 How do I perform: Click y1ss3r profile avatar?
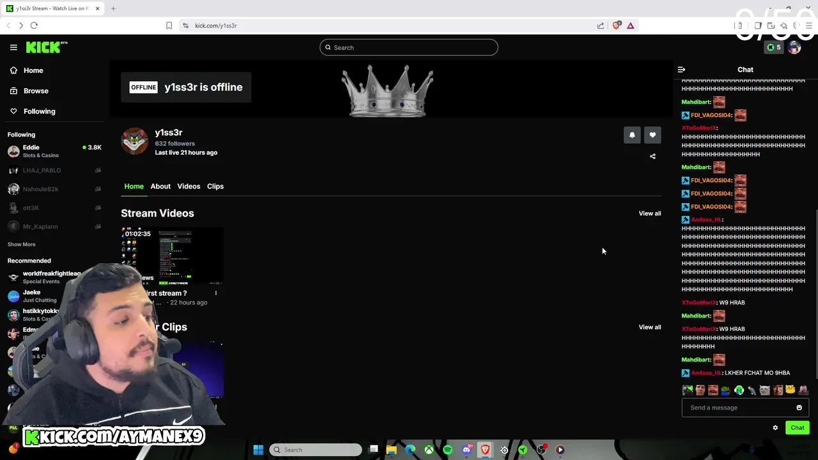[135, 141]
